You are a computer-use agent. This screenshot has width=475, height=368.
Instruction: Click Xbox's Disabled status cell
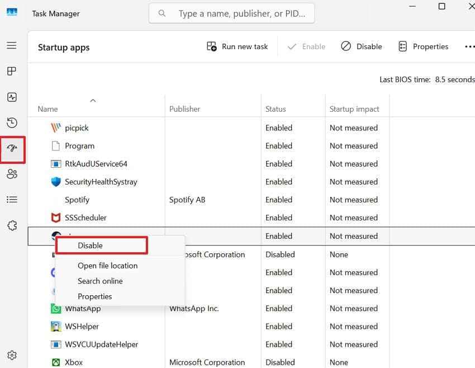click(x=280, y=362)
